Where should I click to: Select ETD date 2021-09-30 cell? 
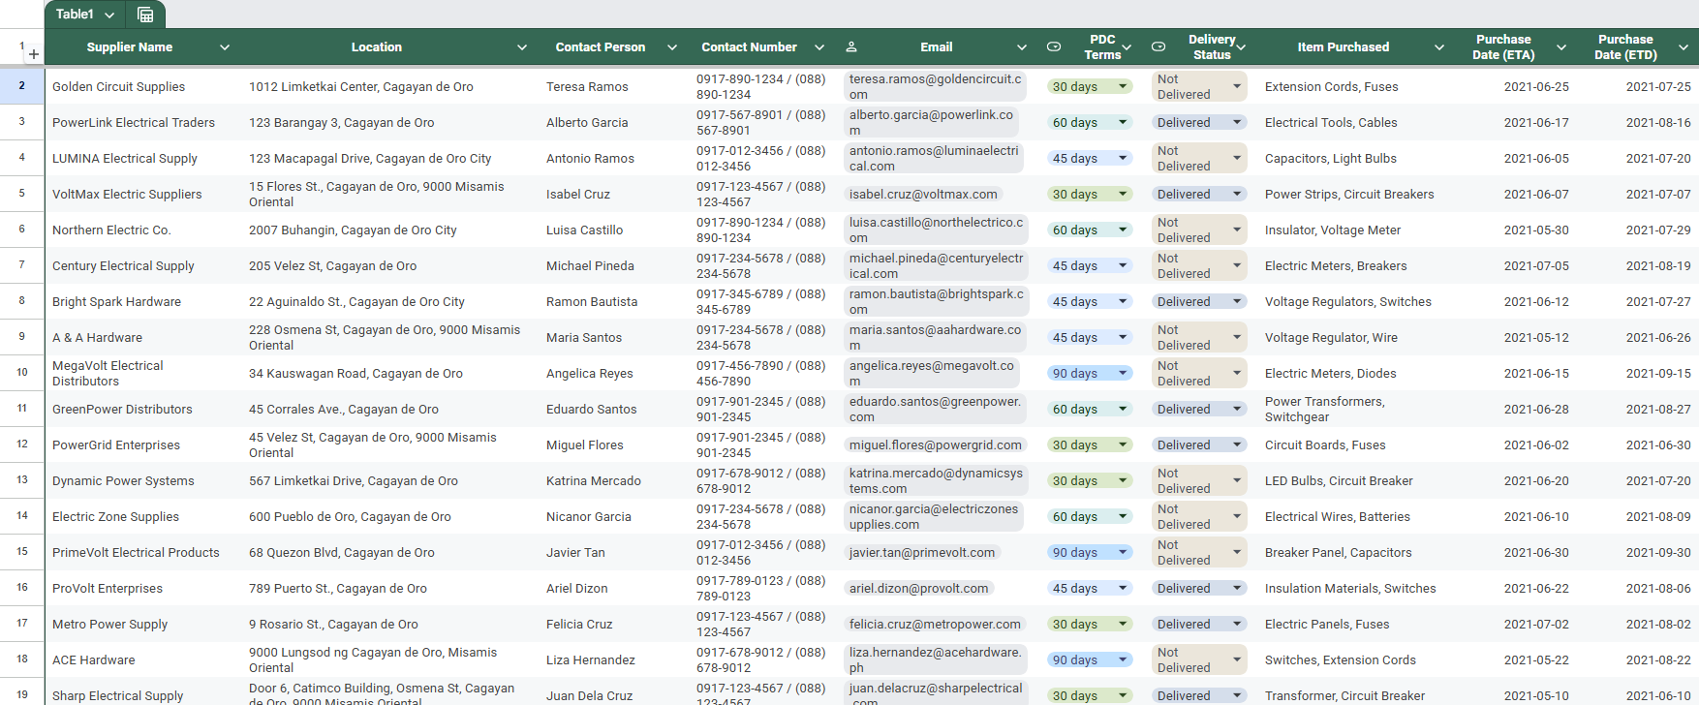(1638, 552)
